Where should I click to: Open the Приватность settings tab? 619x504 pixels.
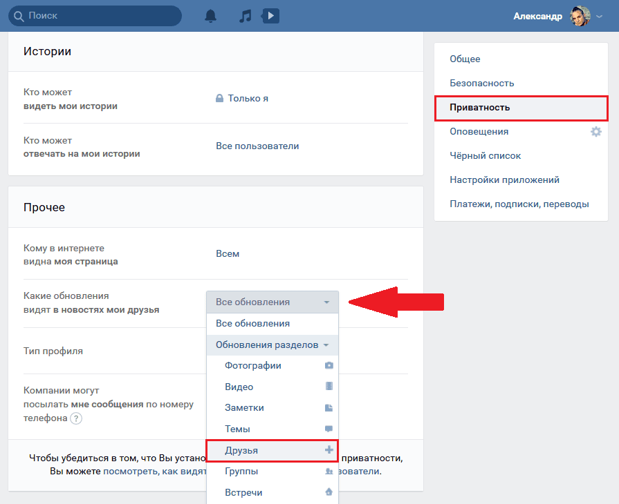[x=521, y=108]
